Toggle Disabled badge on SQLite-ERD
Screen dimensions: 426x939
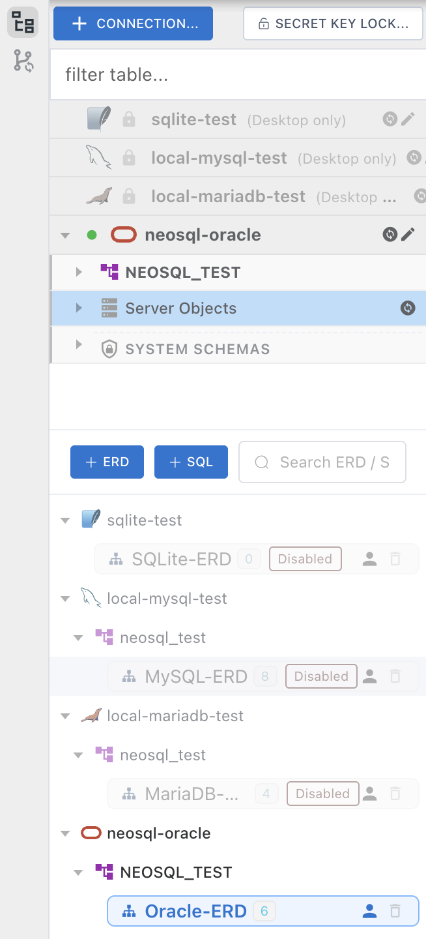305,559
